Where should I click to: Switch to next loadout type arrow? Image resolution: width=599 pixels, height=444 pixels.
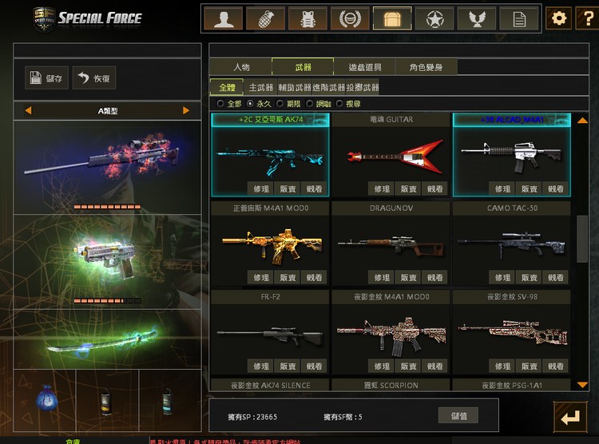[186, 110]
